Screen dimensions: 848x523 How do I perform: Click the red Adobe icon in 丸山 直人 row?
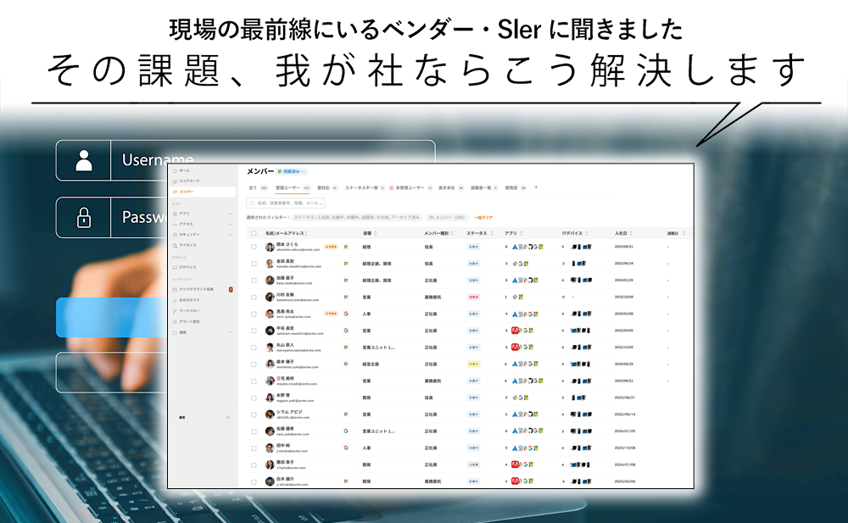pos(515,348)
